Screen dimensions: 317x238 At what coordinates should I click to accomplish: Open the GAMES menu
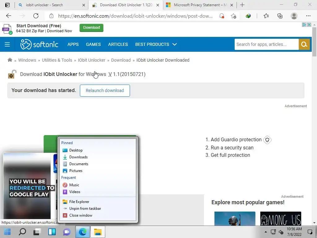pos(93,44)
